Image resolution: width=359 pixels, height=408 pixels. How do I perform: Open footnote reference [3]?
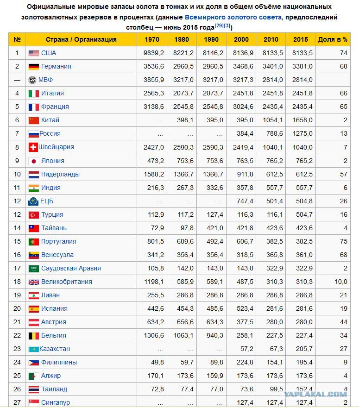(227, 25)
